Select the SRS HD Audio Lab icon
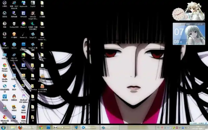The image size is (208, 130). (x=14, y=55)
